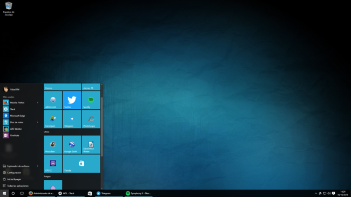Open the LibreOffice Writer tile
351x197 pixels.
91,145
